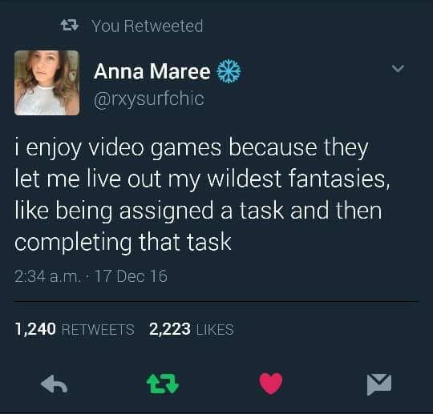Tap the 2:34 a.m. timestamp

pos(48,276)
